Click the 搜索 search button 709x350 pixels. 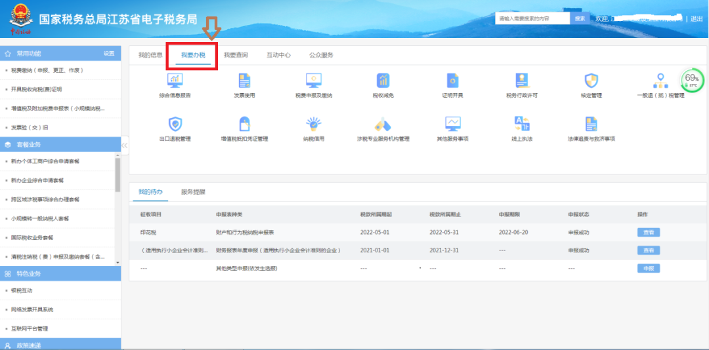580,18
